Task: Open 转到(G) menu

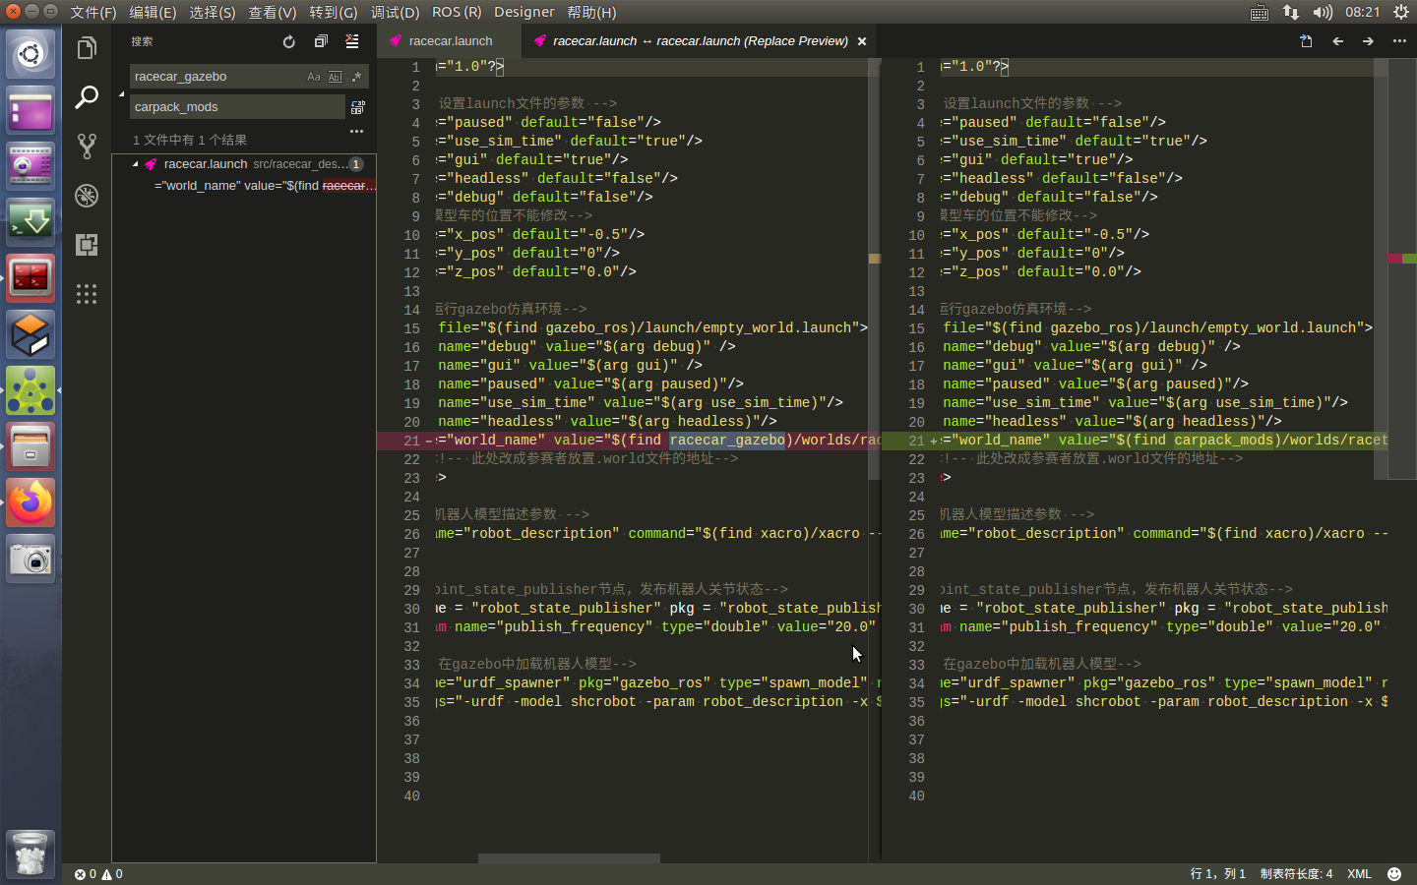Action: point(334,12)
